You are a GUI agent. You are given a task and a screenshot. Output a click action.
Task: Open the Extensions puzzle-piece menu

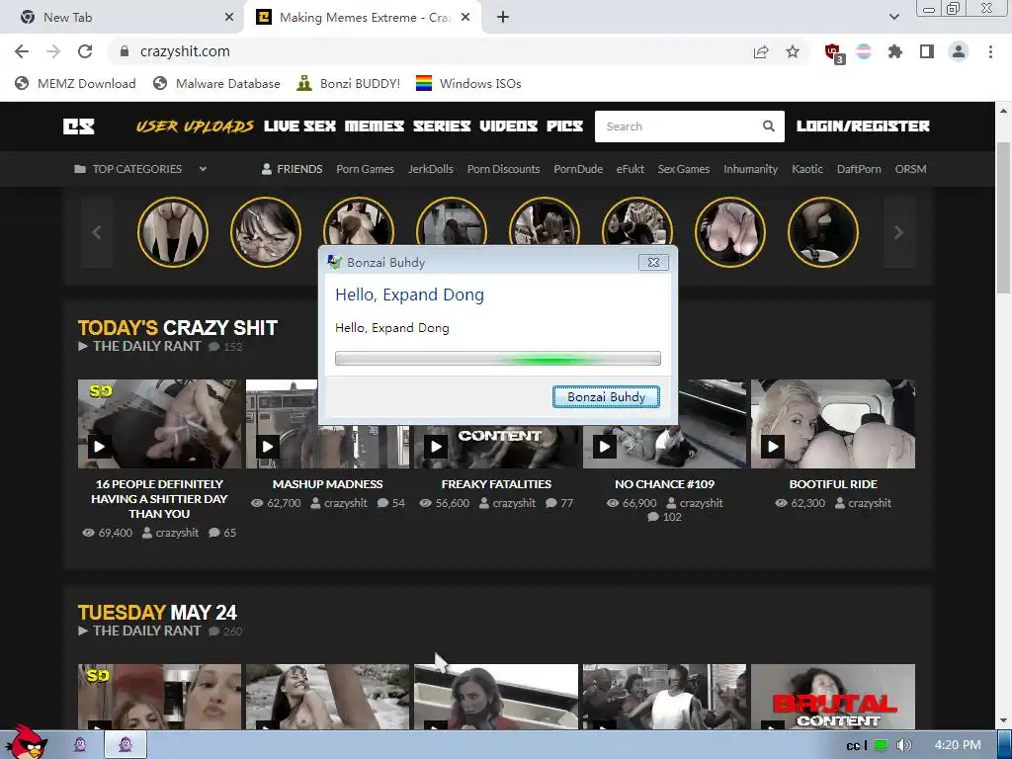(x=895, y=51)
